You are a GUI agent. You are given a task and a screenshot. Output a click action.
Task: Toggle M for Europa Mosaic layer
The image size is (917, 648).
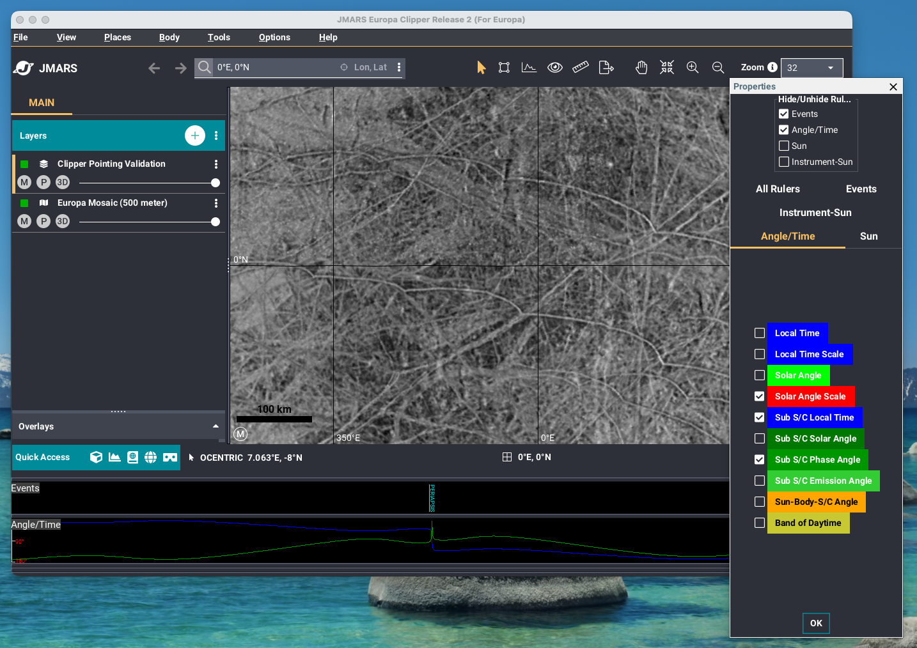pyautogui.click(x=24, y=221)
